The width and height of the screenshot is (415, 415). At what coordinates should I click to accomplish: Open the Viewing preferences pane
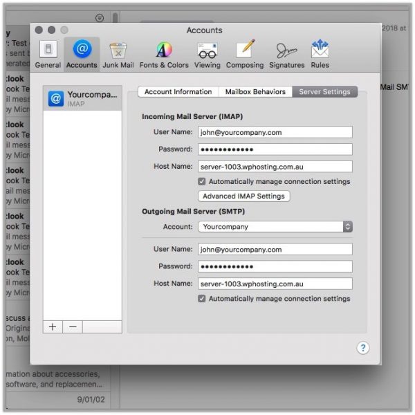click(207, 54)
